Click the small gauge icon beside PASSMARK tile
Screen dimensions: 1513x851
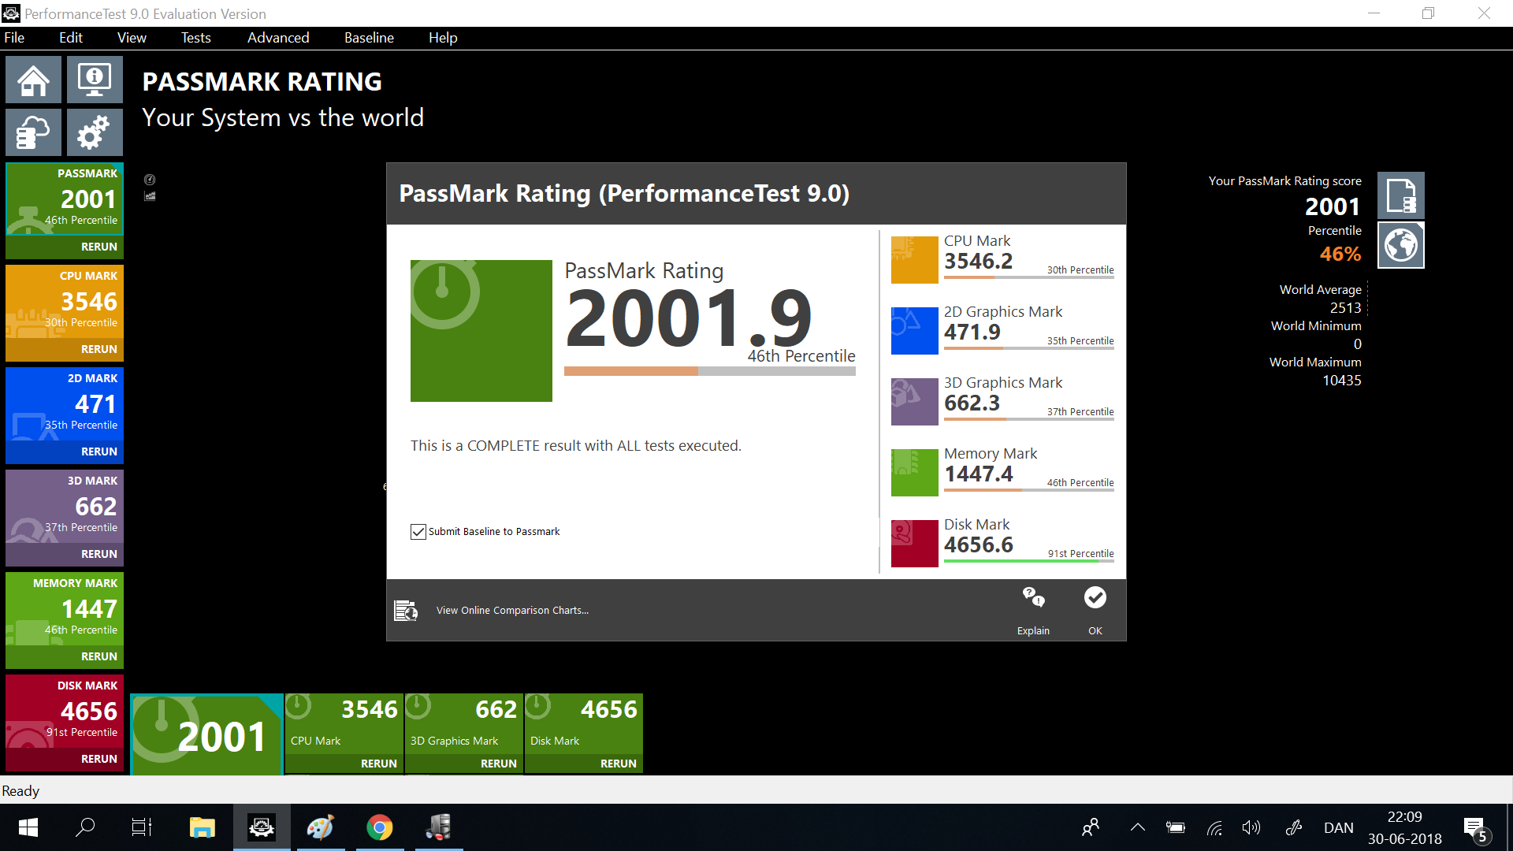point(150,180)
